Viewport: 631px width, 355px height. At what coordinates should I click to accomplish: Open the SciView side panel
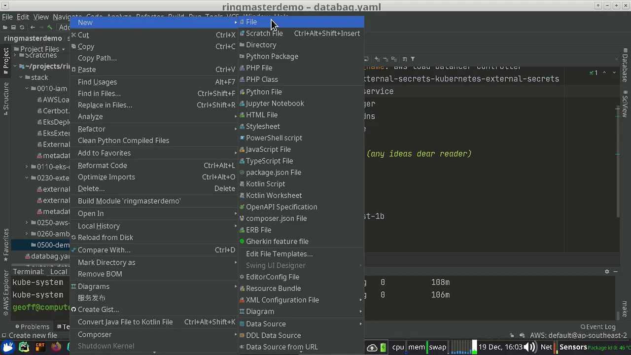[625, 104]
